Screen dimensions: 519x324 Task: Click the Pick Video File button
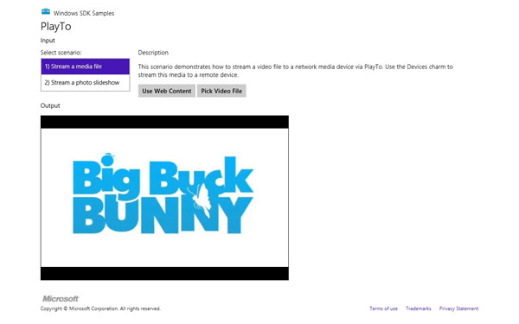pos(221,91)
